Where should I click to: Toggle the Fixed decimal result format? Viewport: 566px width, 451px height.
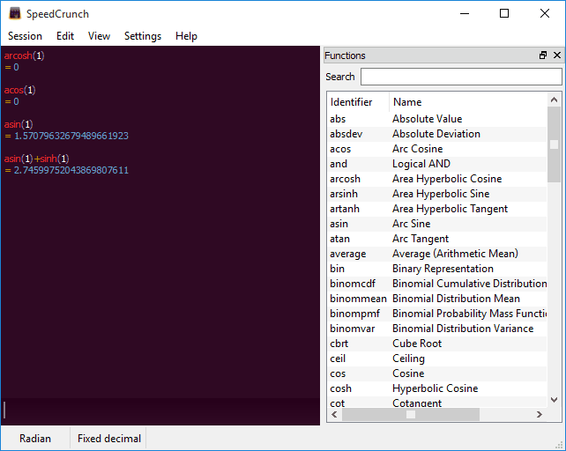(109, 439)
